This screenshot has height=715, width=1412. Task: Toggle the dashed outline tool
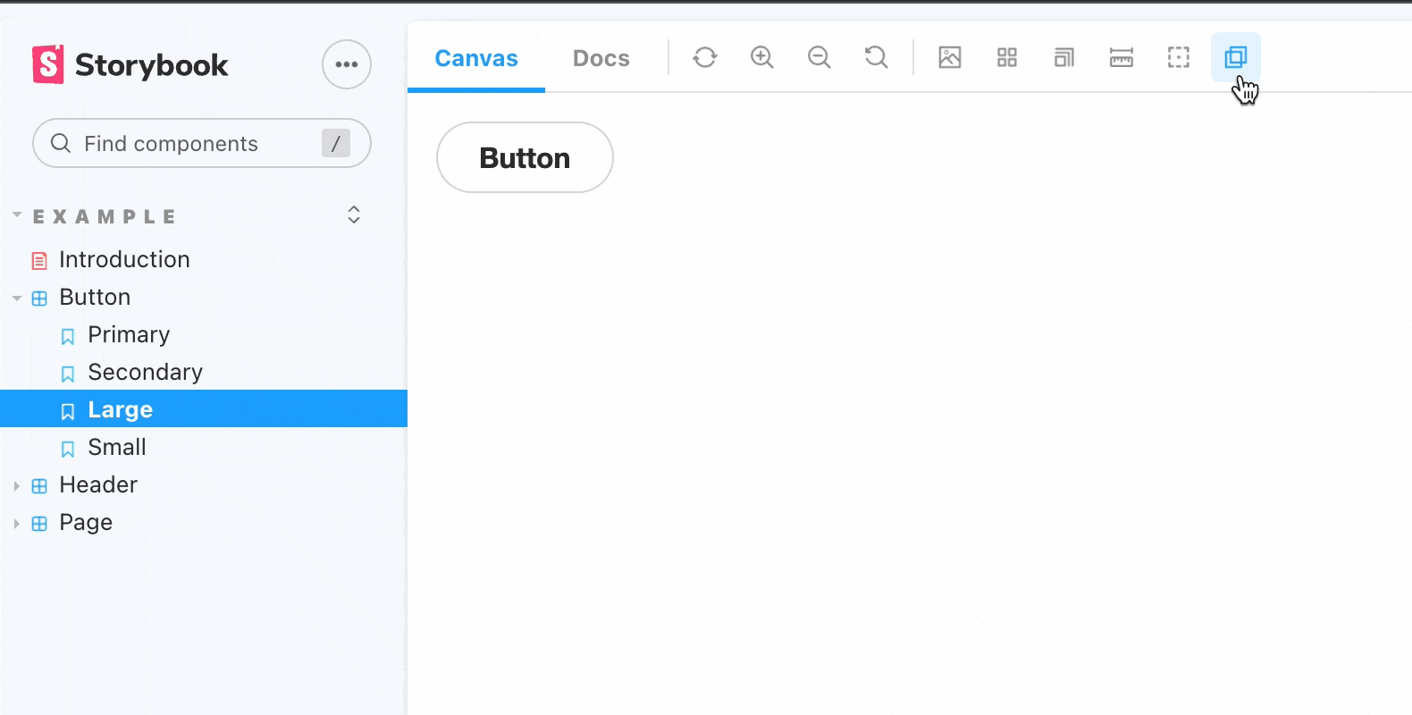point(1179,57)
